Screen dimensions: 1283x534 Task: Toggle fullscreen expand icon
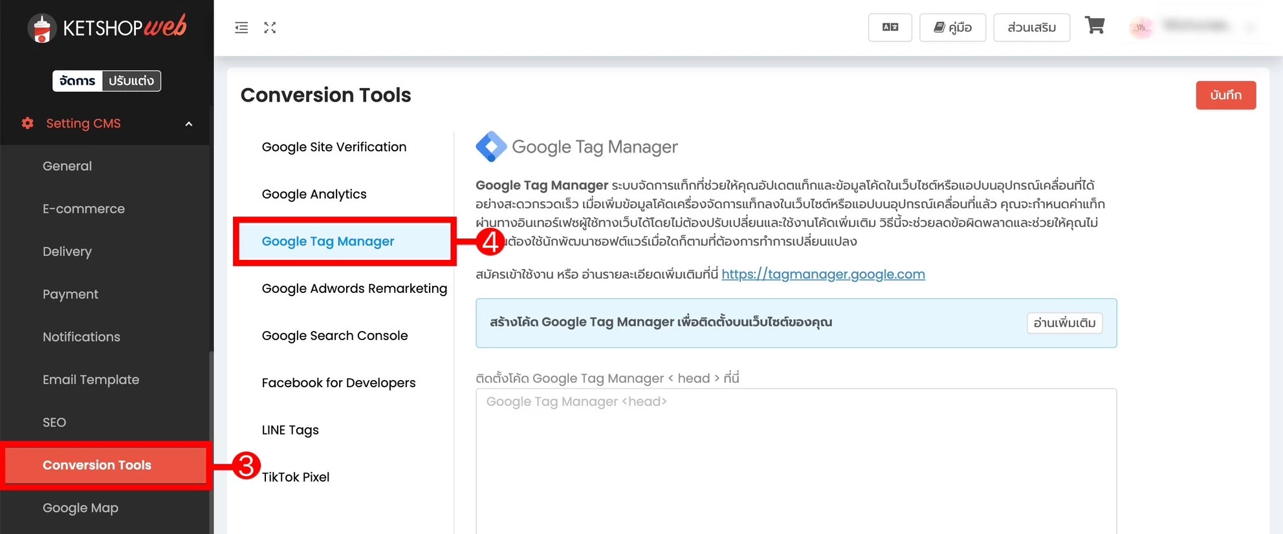click(x=270, y=28)
